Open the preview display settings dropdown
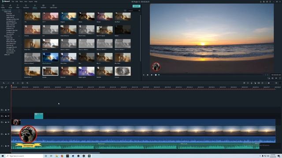 269,78
